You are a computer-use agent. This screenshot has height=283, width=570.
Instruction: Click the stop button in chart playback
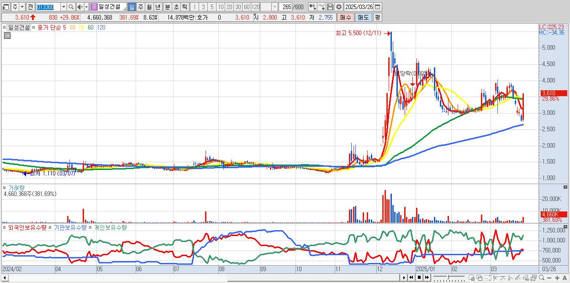[419, 278]
